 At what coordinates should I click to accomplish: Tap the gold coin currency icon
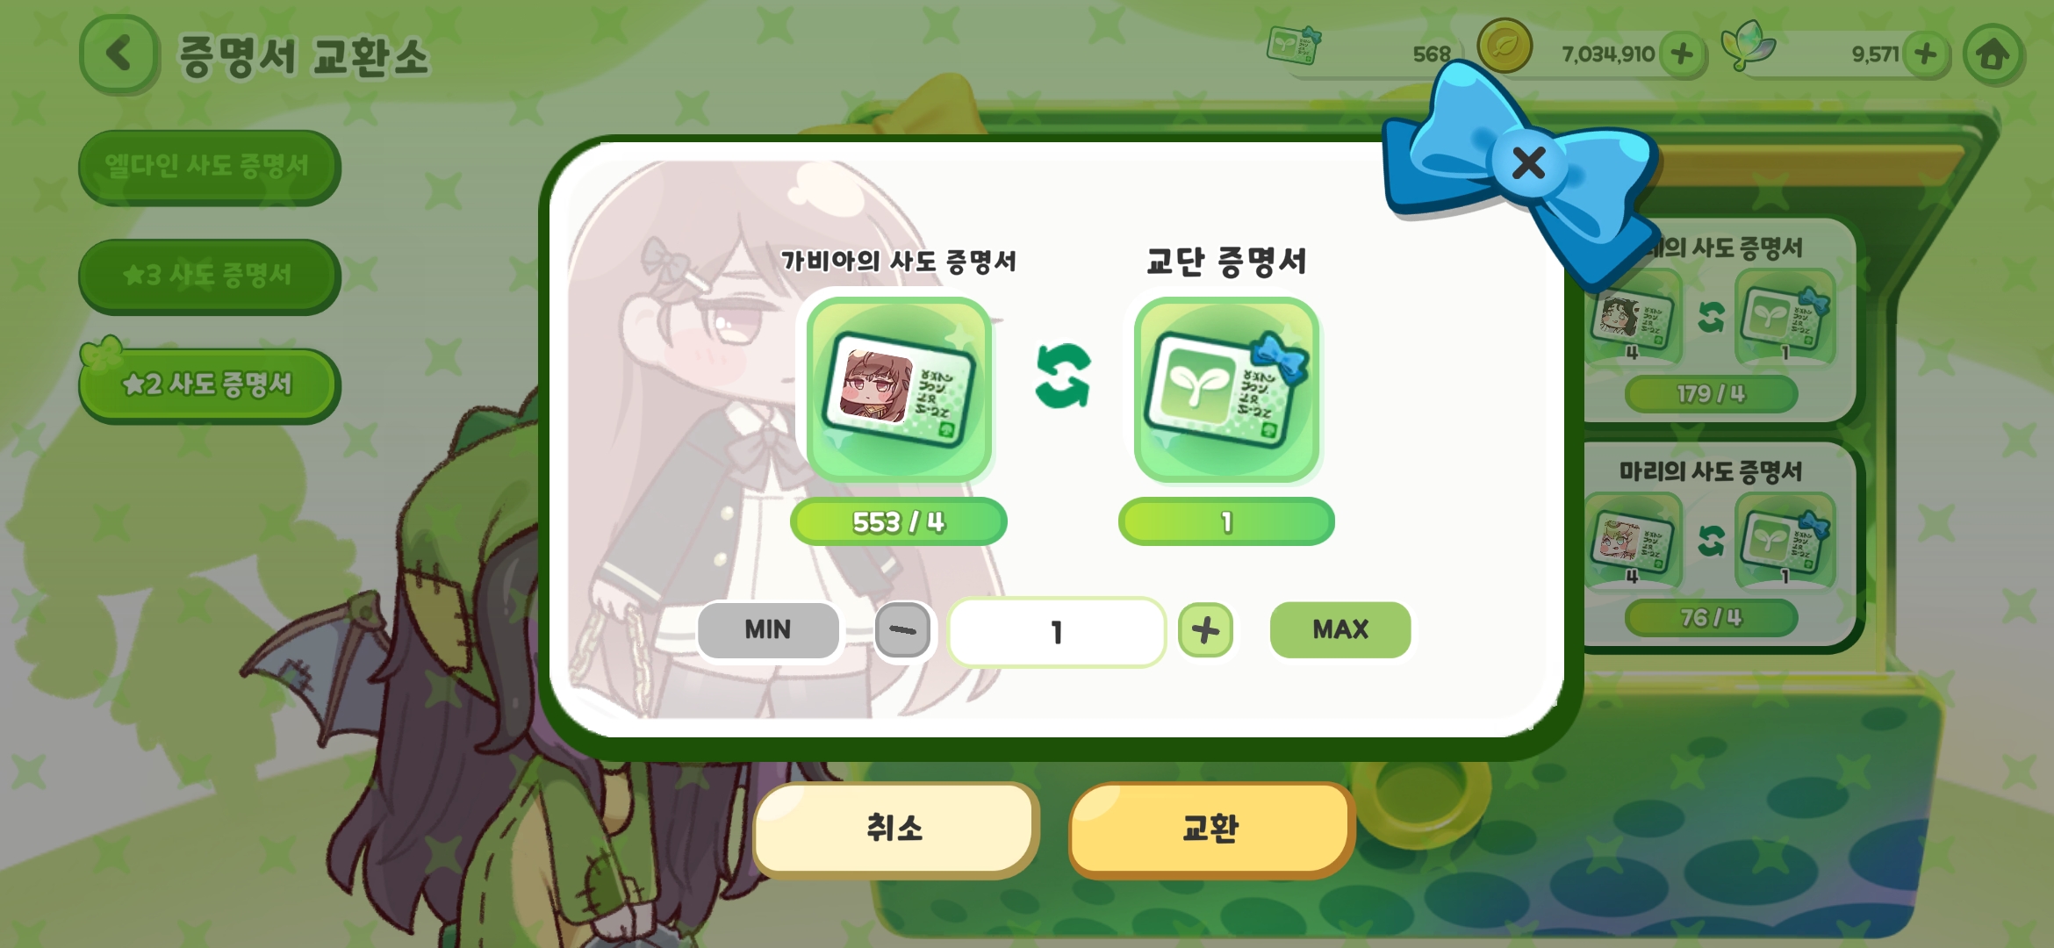[1505, 46]
